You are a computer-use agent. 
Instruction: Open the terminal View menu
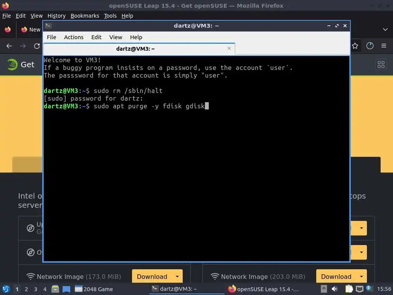coord(116,37)
